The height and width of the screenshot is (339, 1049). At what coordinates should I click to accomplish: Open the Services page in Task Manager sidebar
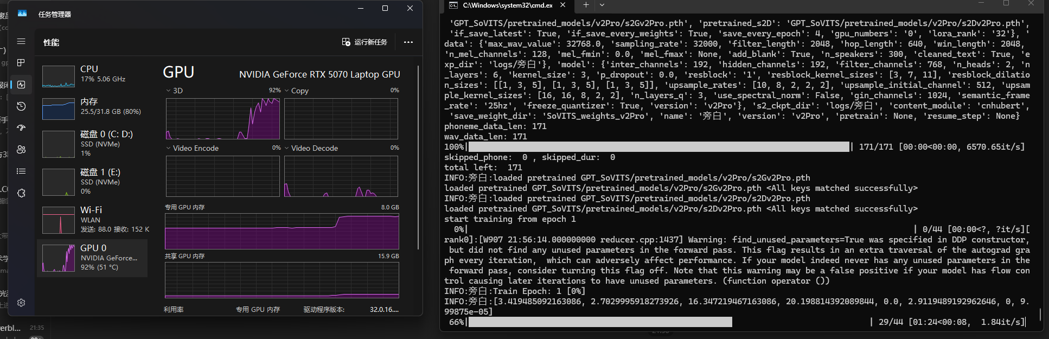21,193
